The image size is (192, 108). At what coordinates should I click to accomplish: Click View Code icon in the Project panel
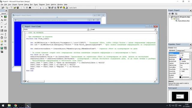(170, 14)
